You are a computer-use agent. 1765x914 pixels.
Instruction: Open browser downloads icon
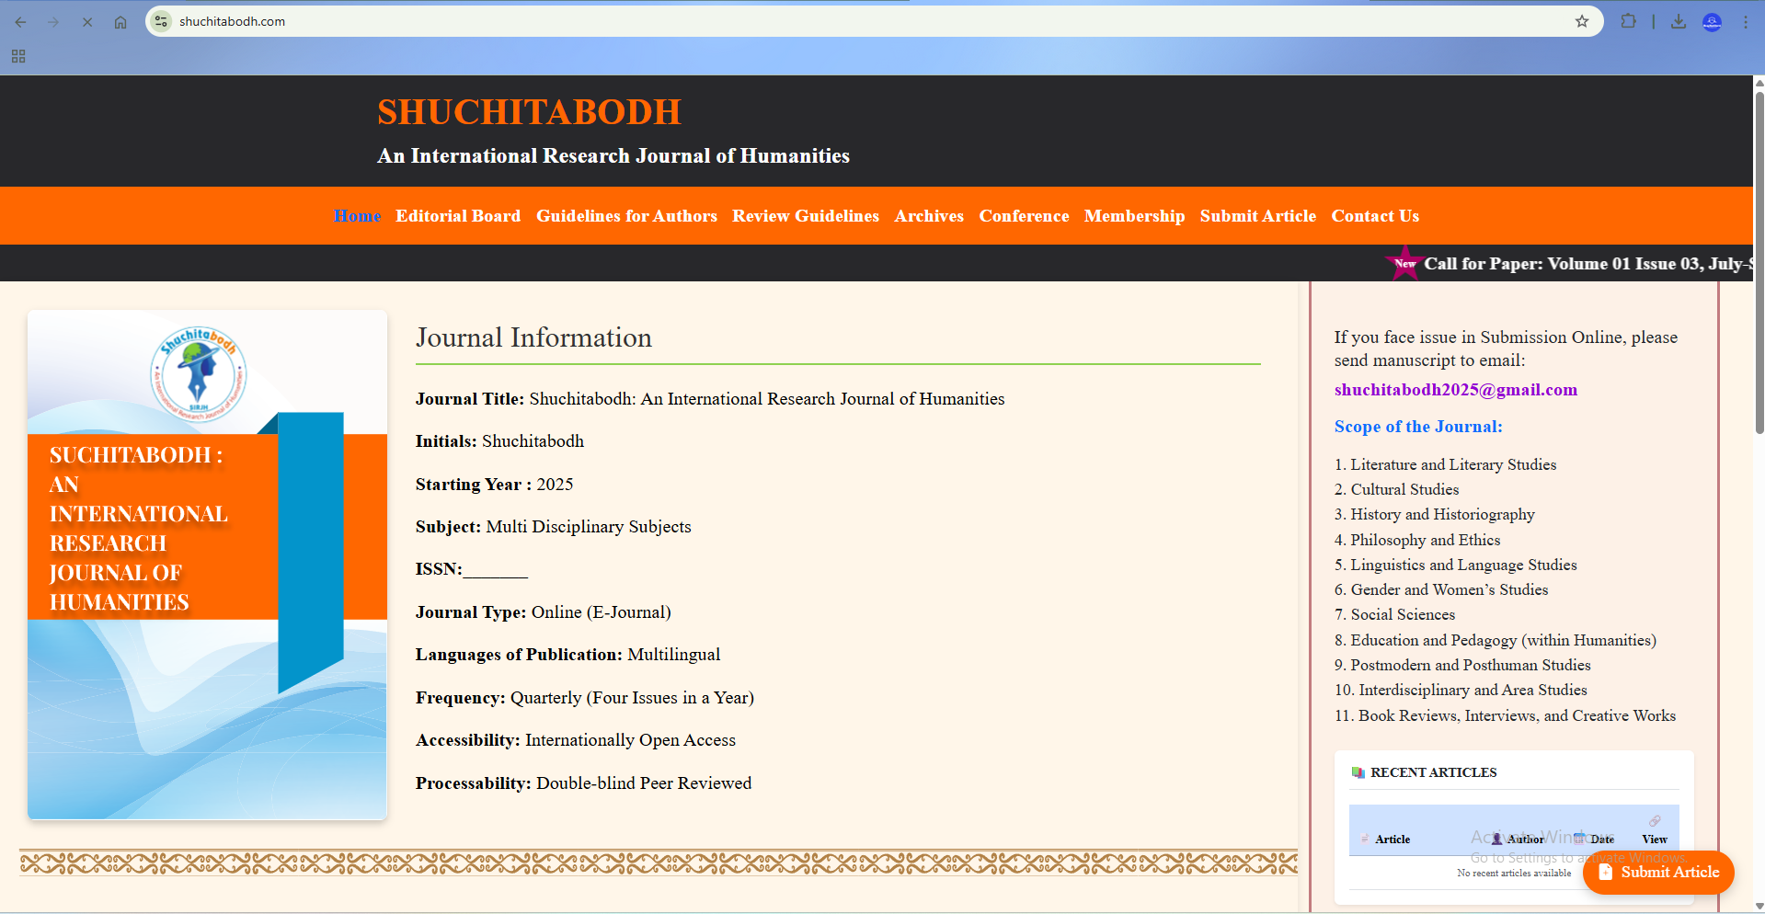[1679, 21]
